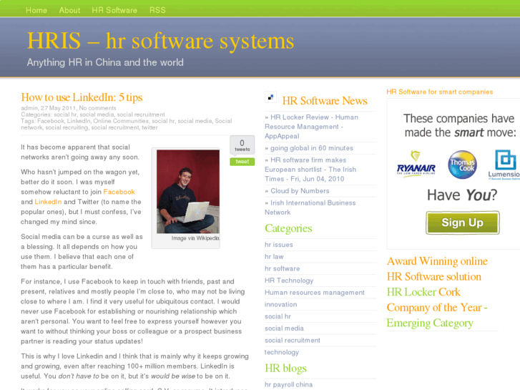Select the HR Technology category

point(289,281)
